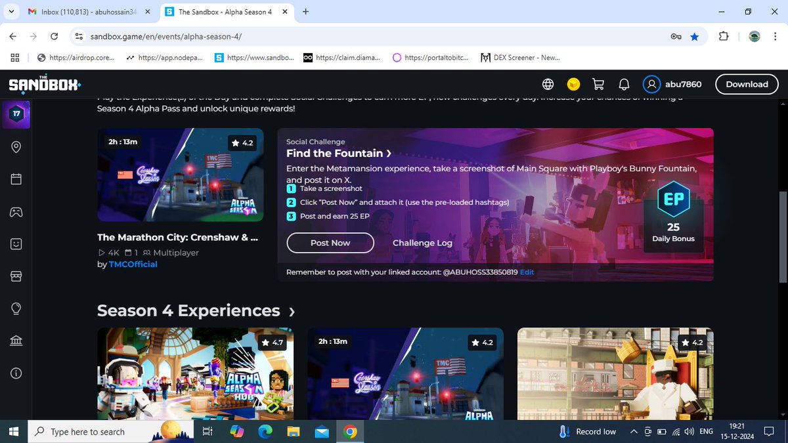Open the white-suit character experience card
The width and height of the screenshot is (788, 443).
[615, 373]
